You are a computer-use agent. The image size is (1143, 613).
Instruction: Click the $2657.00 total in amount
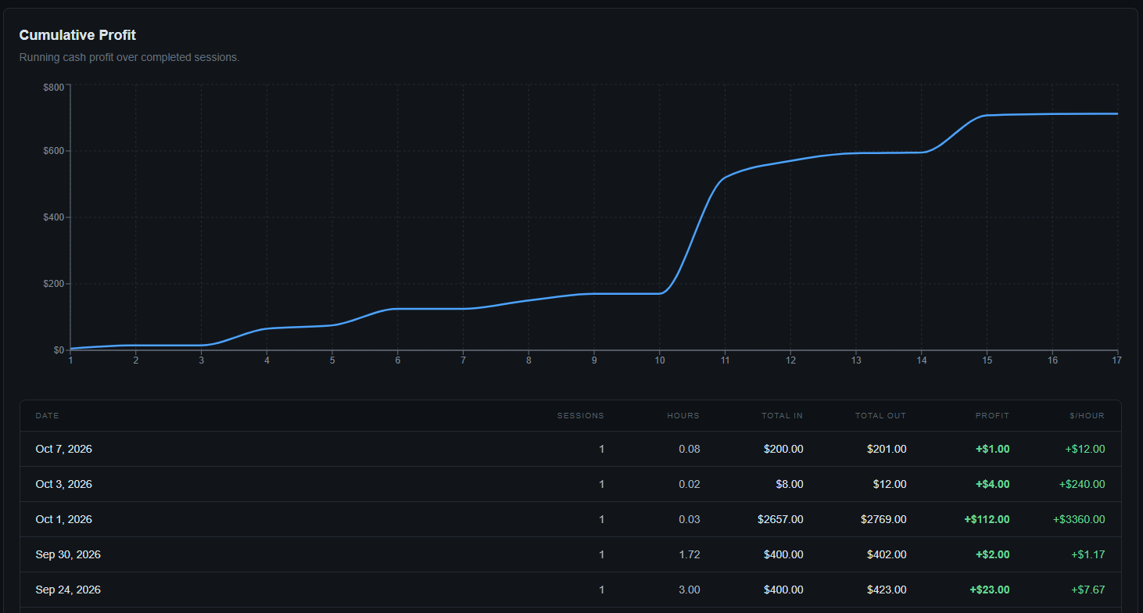[x=780, y=519]
